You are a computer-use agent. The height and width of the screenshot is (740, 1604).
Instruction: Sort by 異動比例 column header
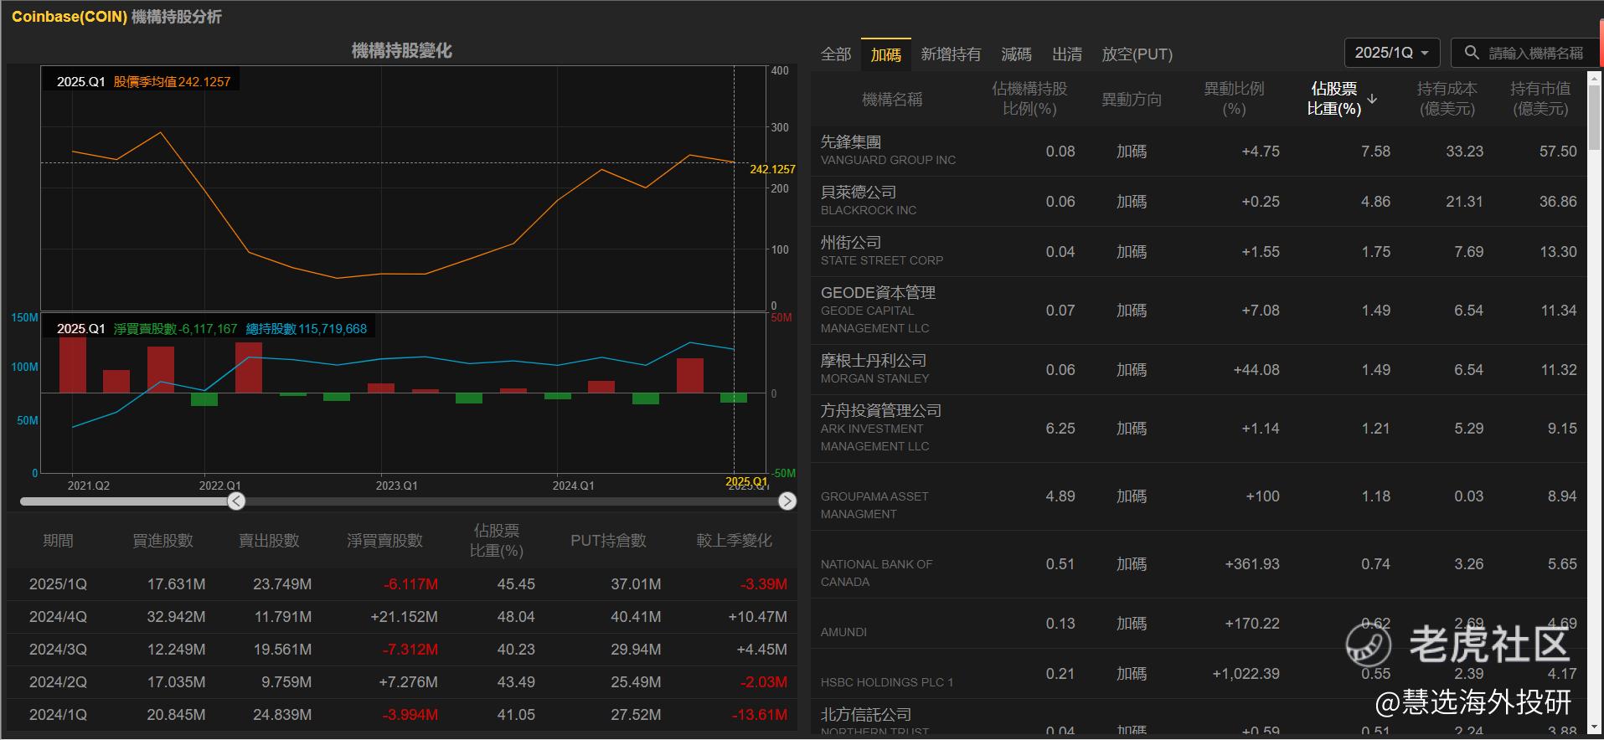1233,99
